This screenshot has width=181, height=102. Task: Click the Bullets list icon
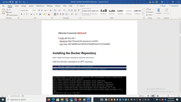click(55, 10)
